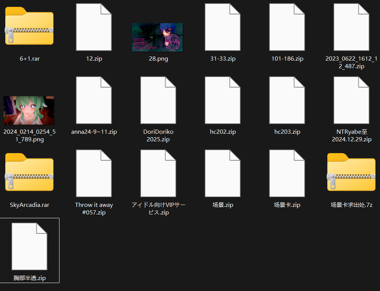Select the 胸部半透.zip file icon
The width and height of the screenshot is (380, 291).
coord(30,246)
